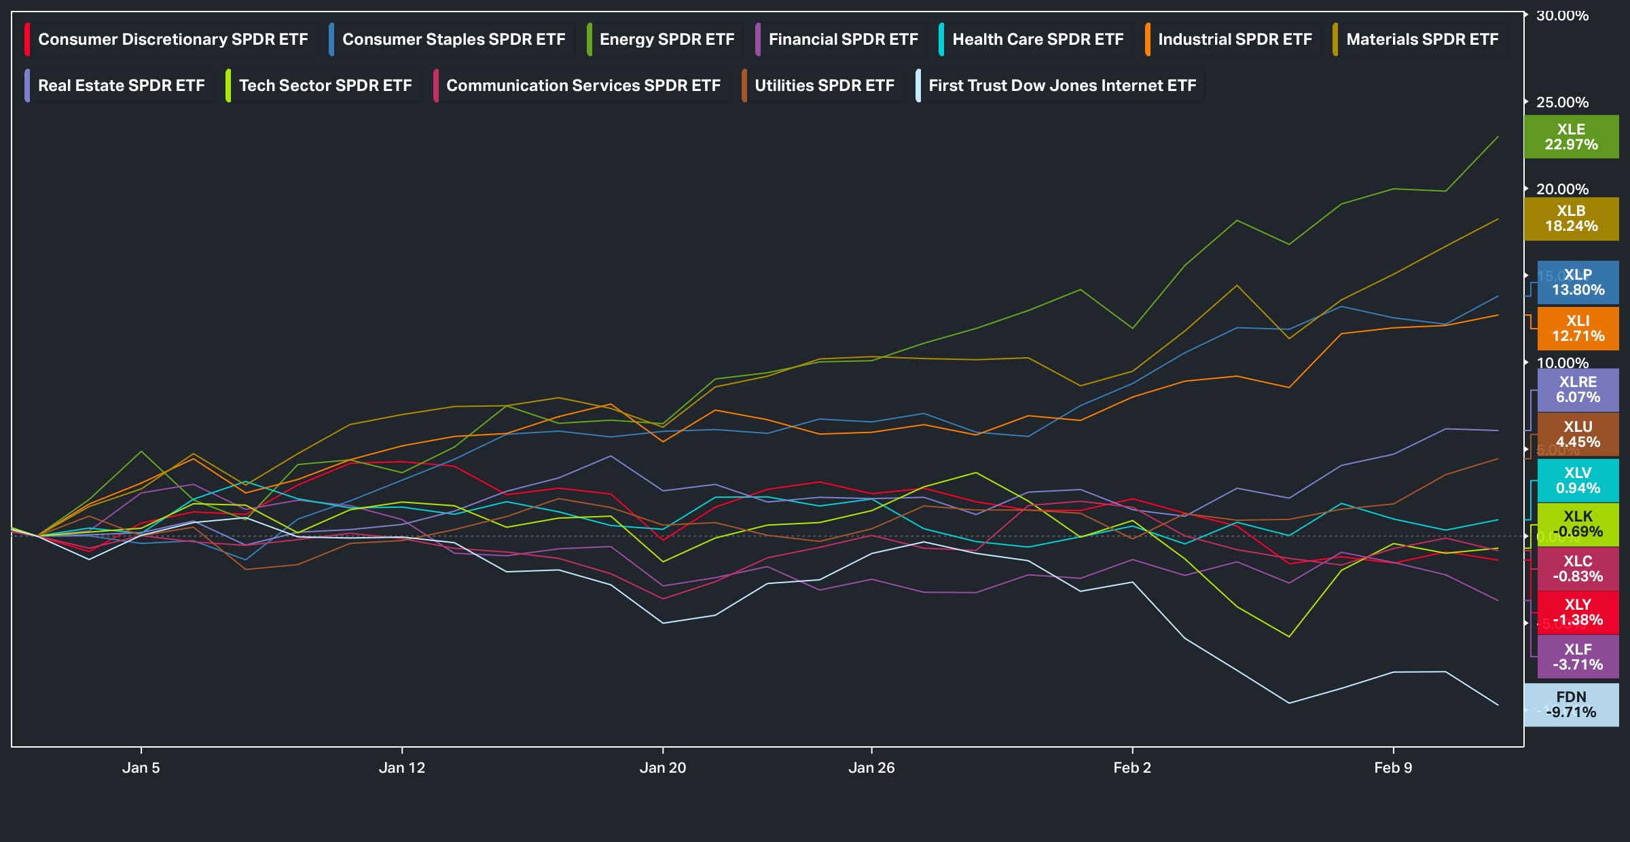Click the Feb 2 date marker

[1131, 767]
